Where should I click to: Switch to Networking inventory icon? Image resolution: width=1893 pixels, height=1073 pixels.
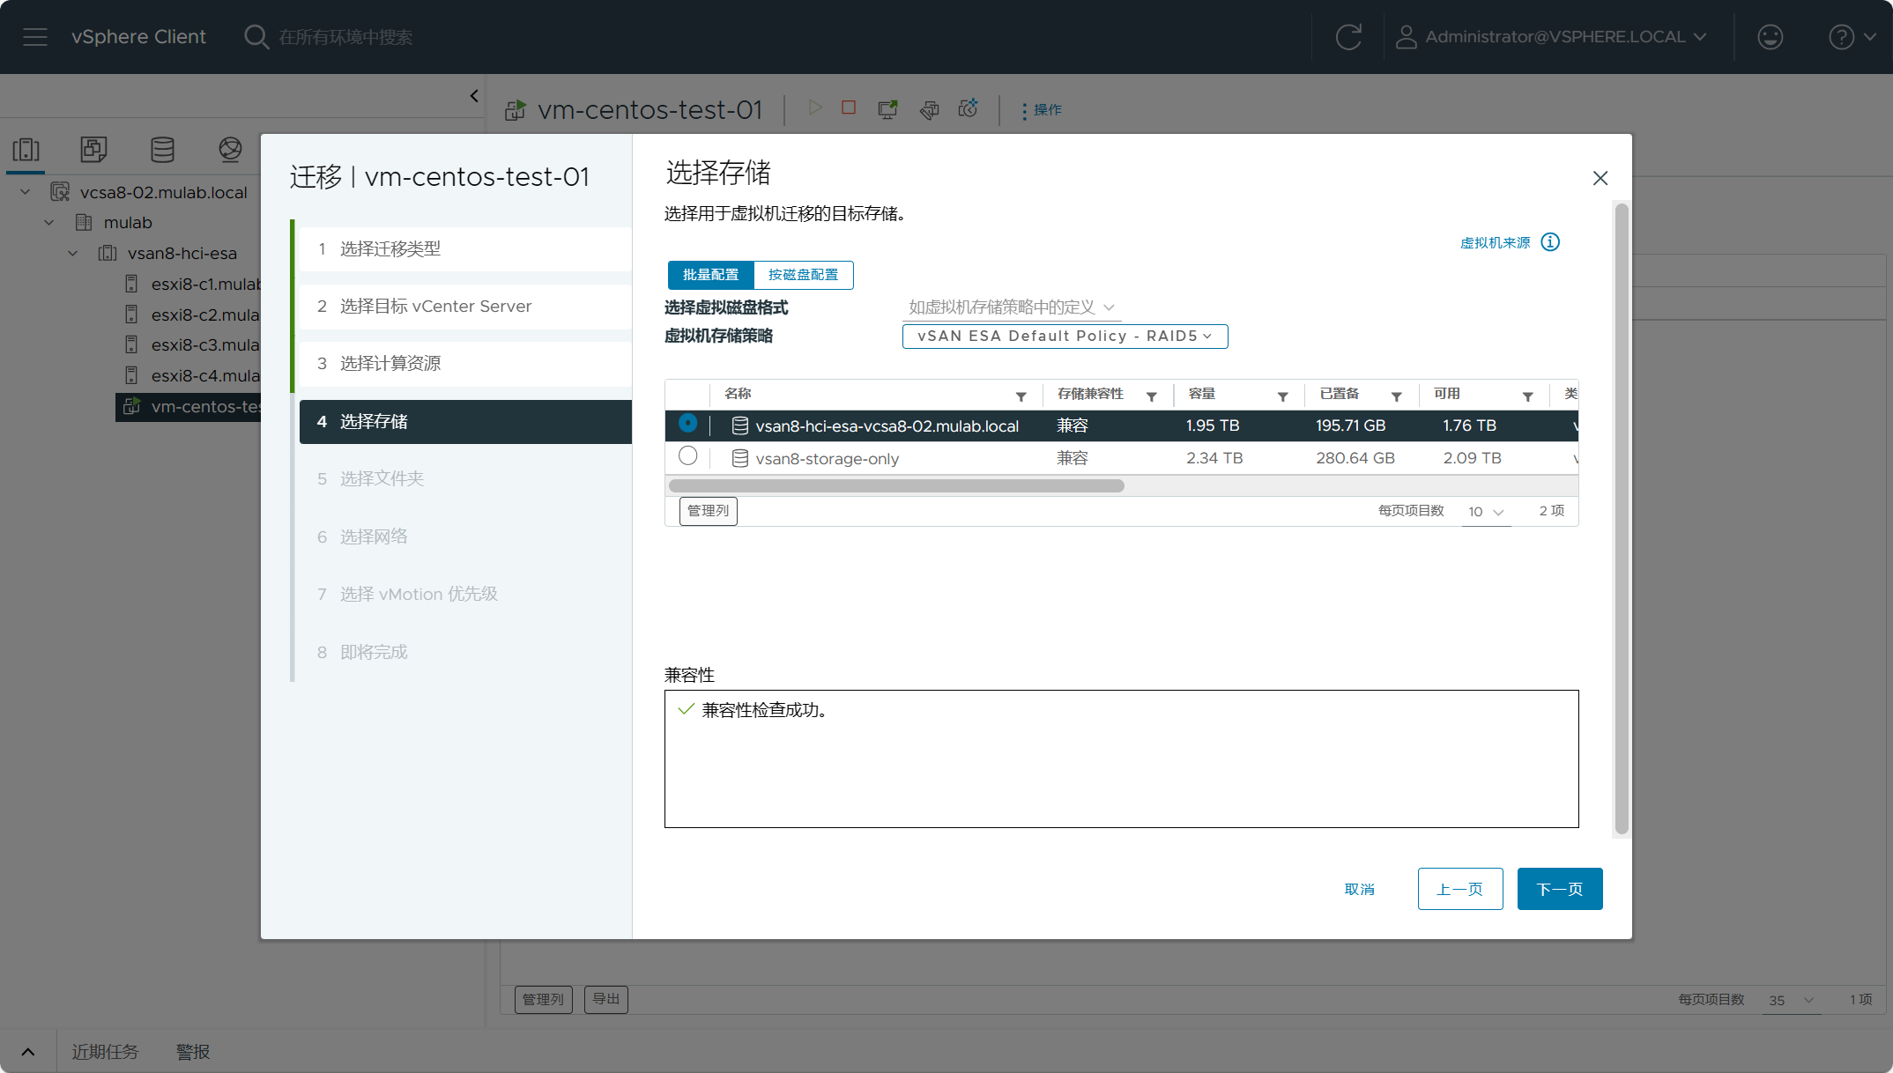coord(230,150)
